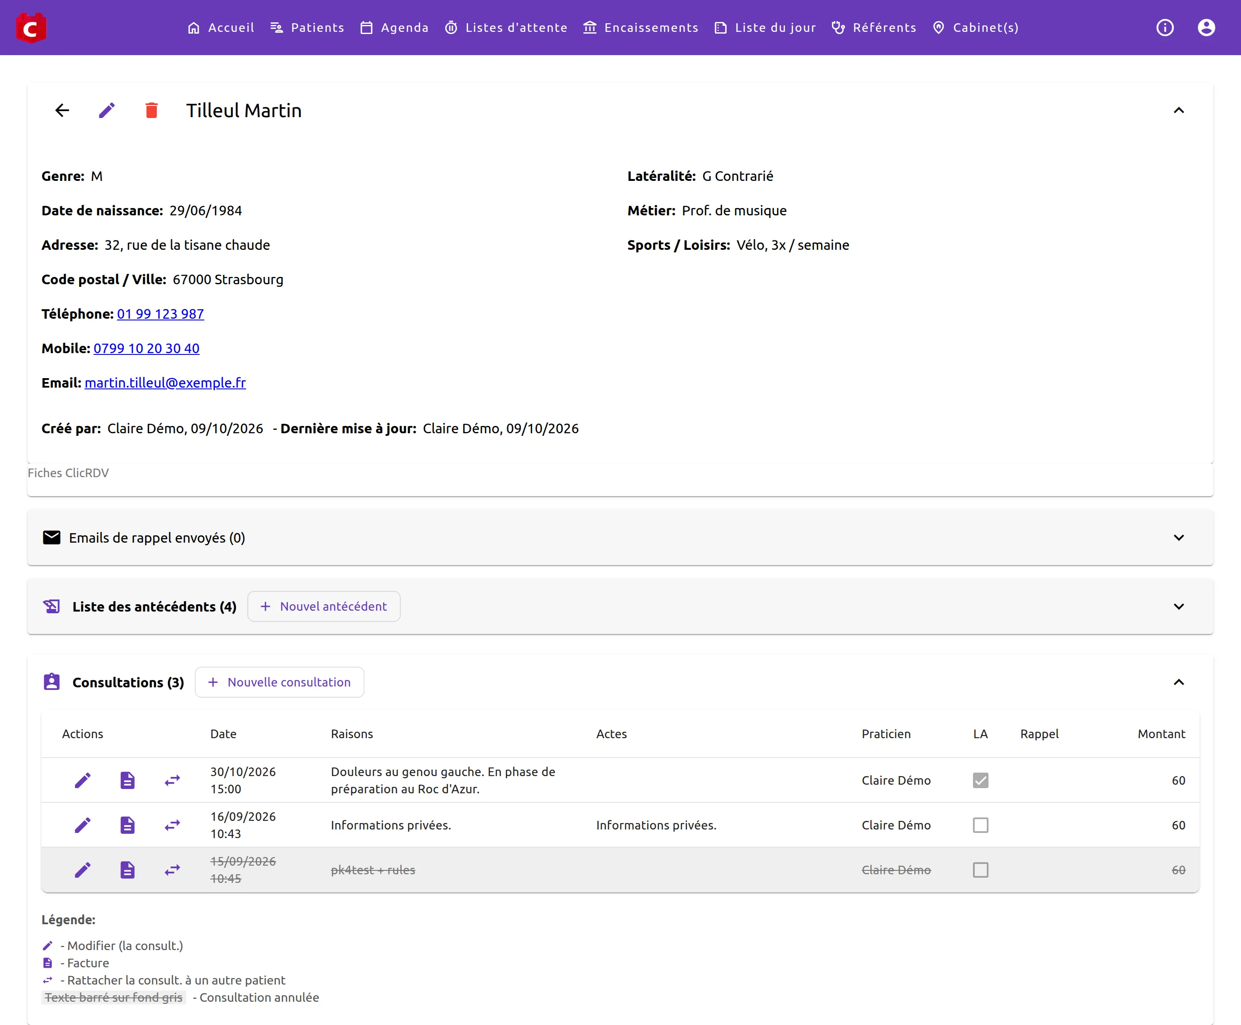Viewport: 1241px width, 1025px height.
Task: Open invoice for 16/09/2026 consultation
Action: tap(128, 825)
